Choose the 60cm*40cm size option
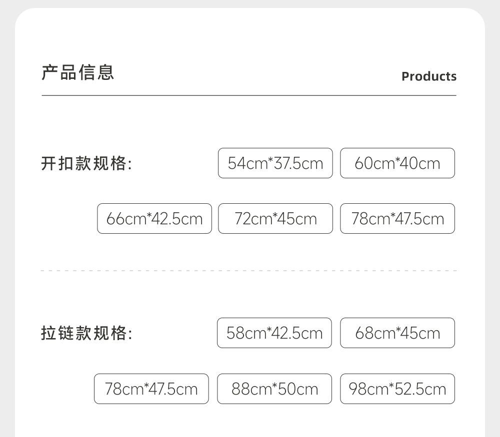Viewport: 500px width, 437px height. [397, 163]
